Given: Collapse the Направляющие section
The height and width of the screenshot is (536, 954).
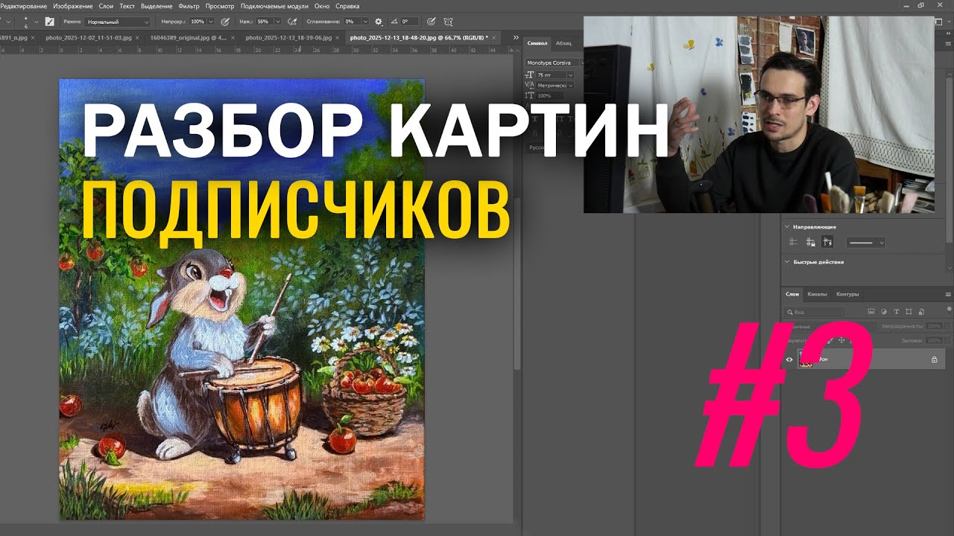Looking at the screenshot, I should click(786, 226).
